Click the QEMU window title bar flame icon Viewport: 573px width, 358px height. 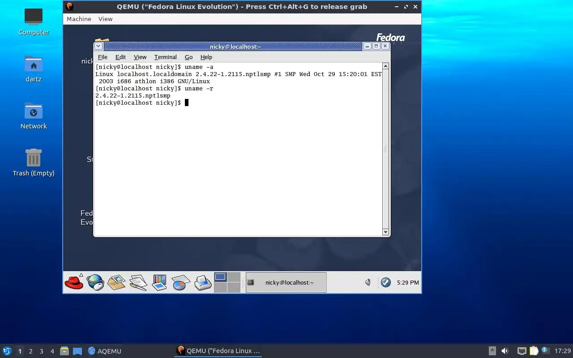pyautogui.click(x=69, y=6)
